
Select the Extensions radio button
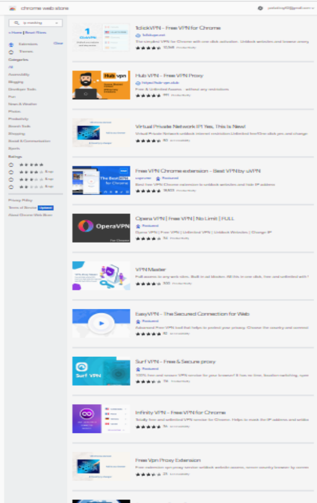[11, 44]
